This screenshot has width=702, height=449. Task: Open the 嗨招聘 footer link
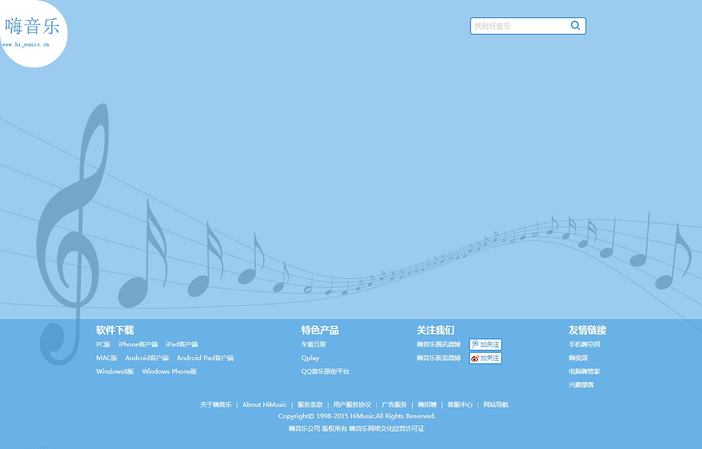[427, 405]
